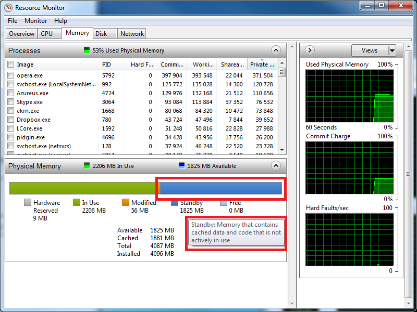Screen dimensions: 417x312
Task: Tick the Azureus.exe checkbox
Action: coord(10,93)
